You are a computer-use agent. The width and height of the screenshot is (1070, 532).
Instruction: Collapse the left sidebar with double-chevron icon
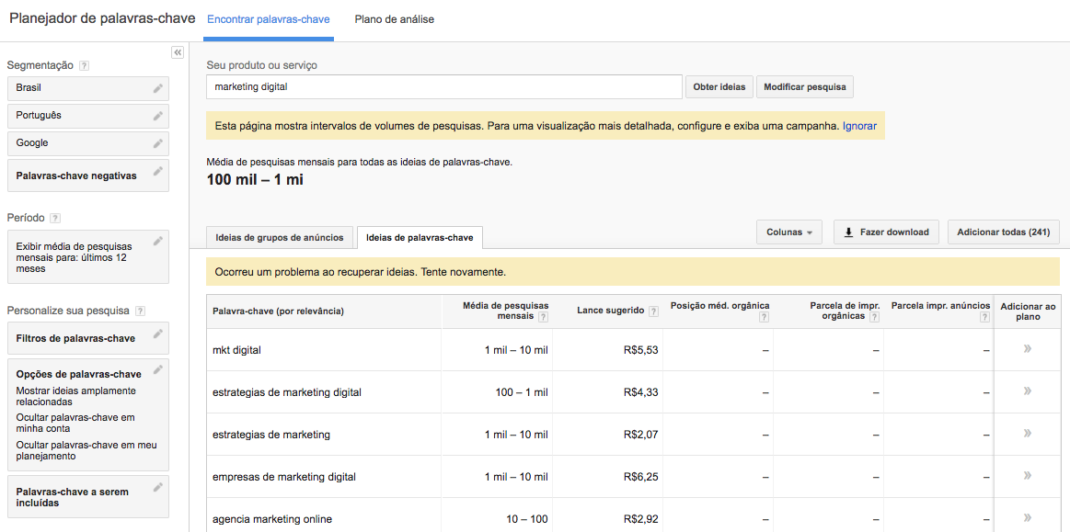point(178,52)
